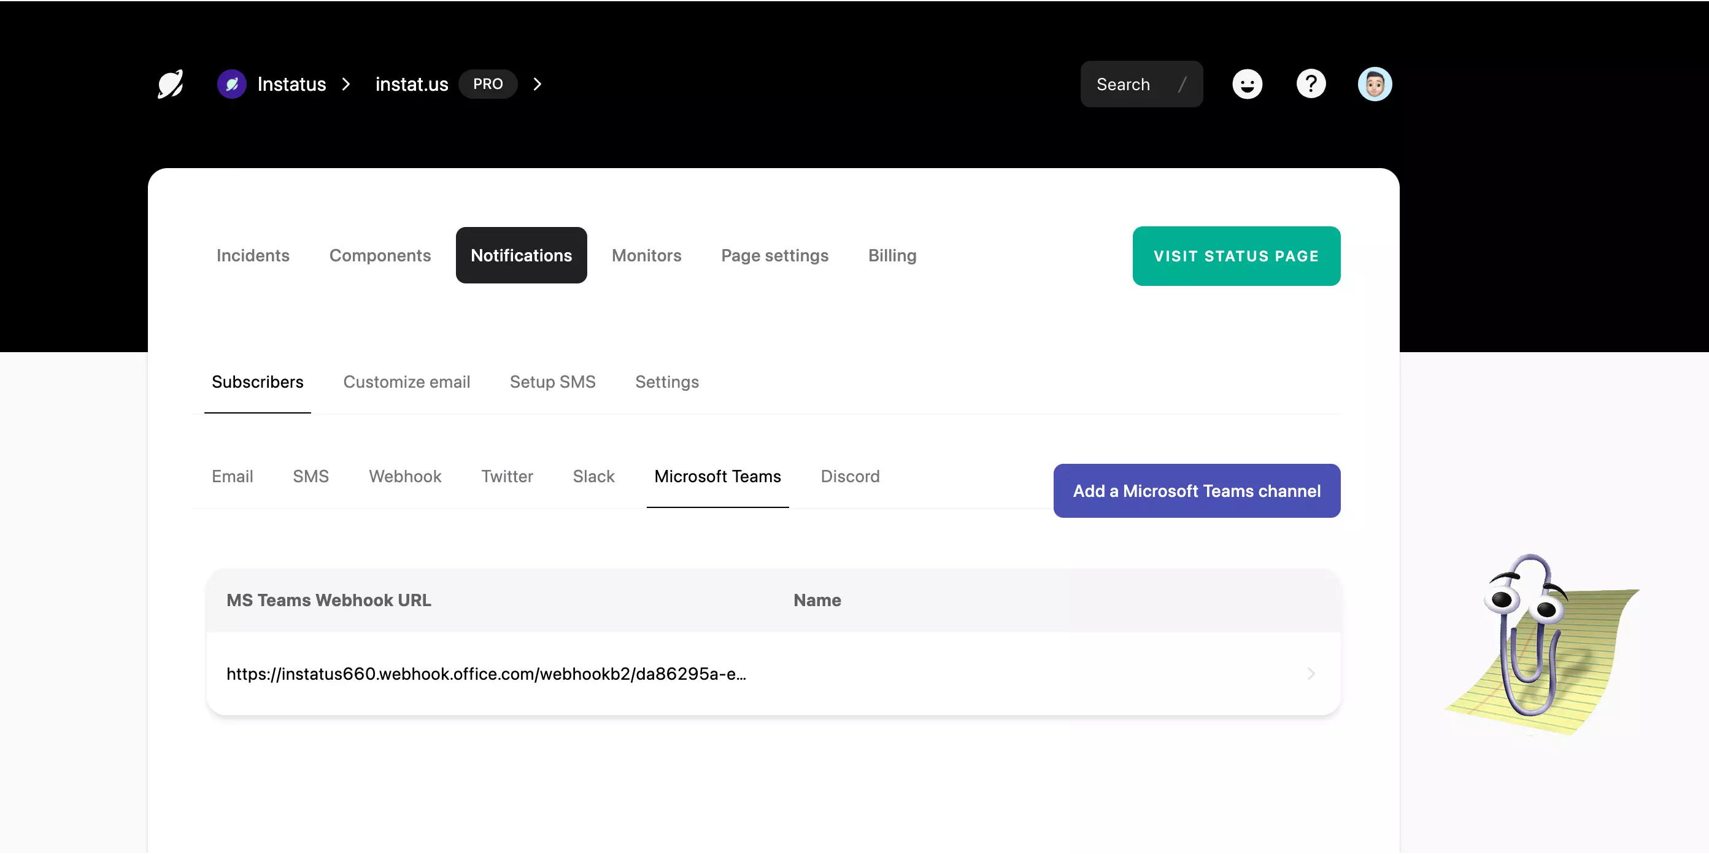The height and width of the screenshot is (854, 1709).
Task: Open webhook row arrow chevron
Action: [x=1311, y=674]
